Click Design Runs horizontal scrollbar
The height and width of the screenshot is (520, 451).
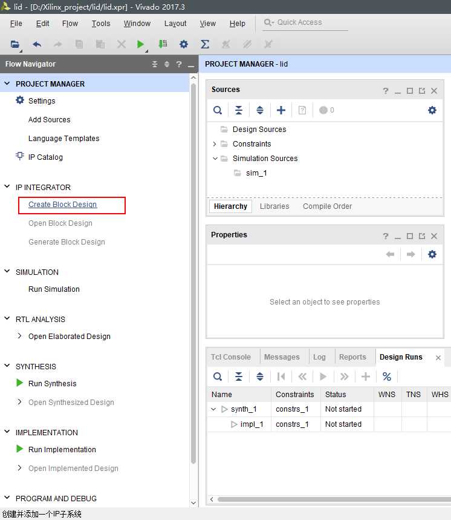coord(334,499)
